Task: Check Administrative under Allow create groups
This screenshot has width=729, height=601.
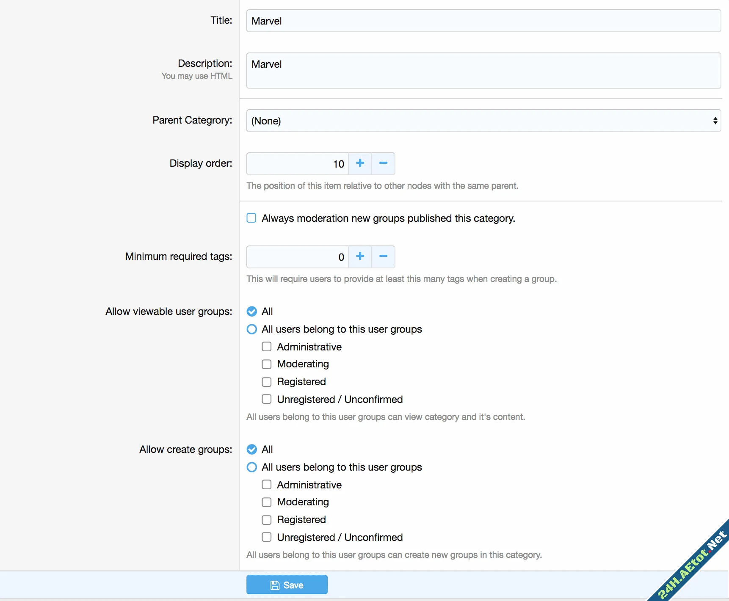Action: click(267, 484)
